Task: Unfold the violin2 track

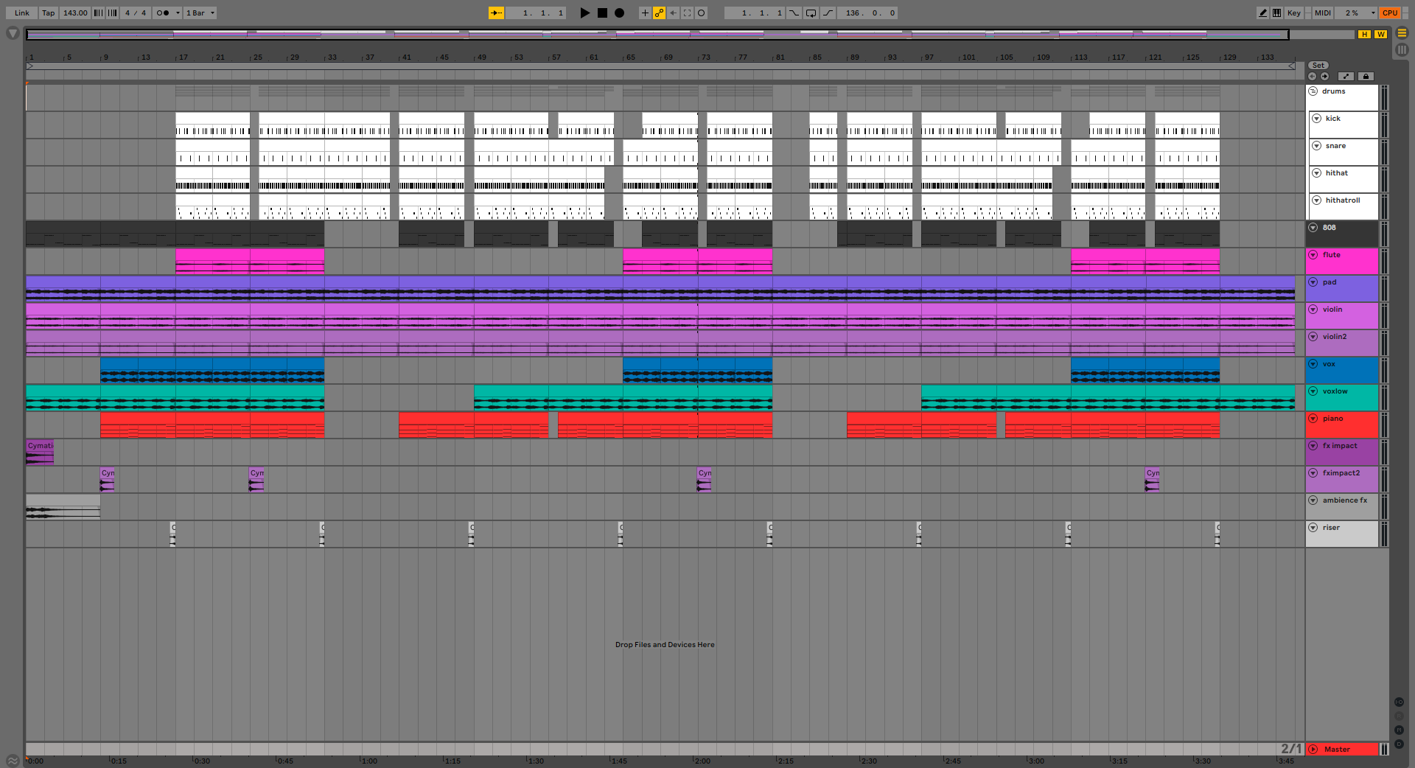Action: (1313, 337)
